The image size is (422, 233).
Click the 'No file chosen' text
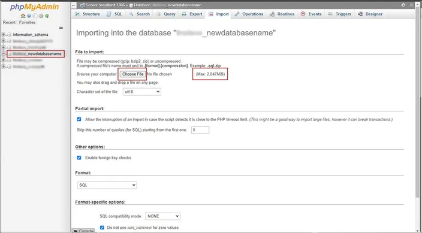pos(159,74)
